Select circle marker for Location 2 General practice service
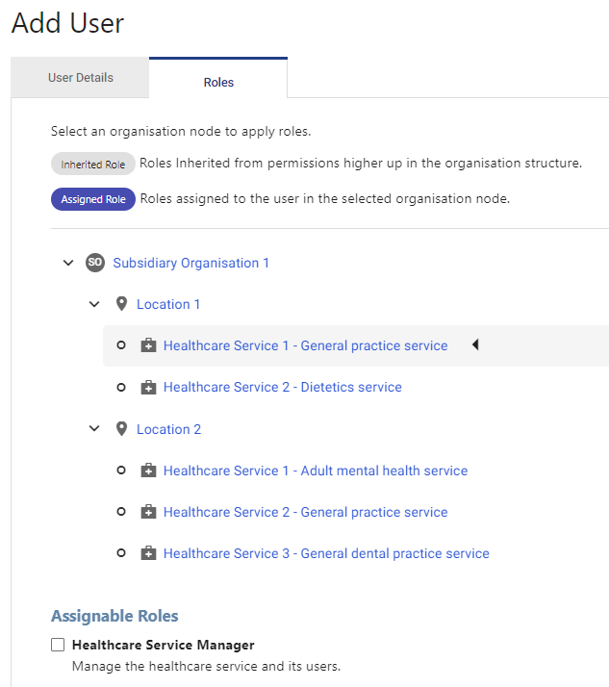Viewport: 609px width, 687px height. [121, 512]
